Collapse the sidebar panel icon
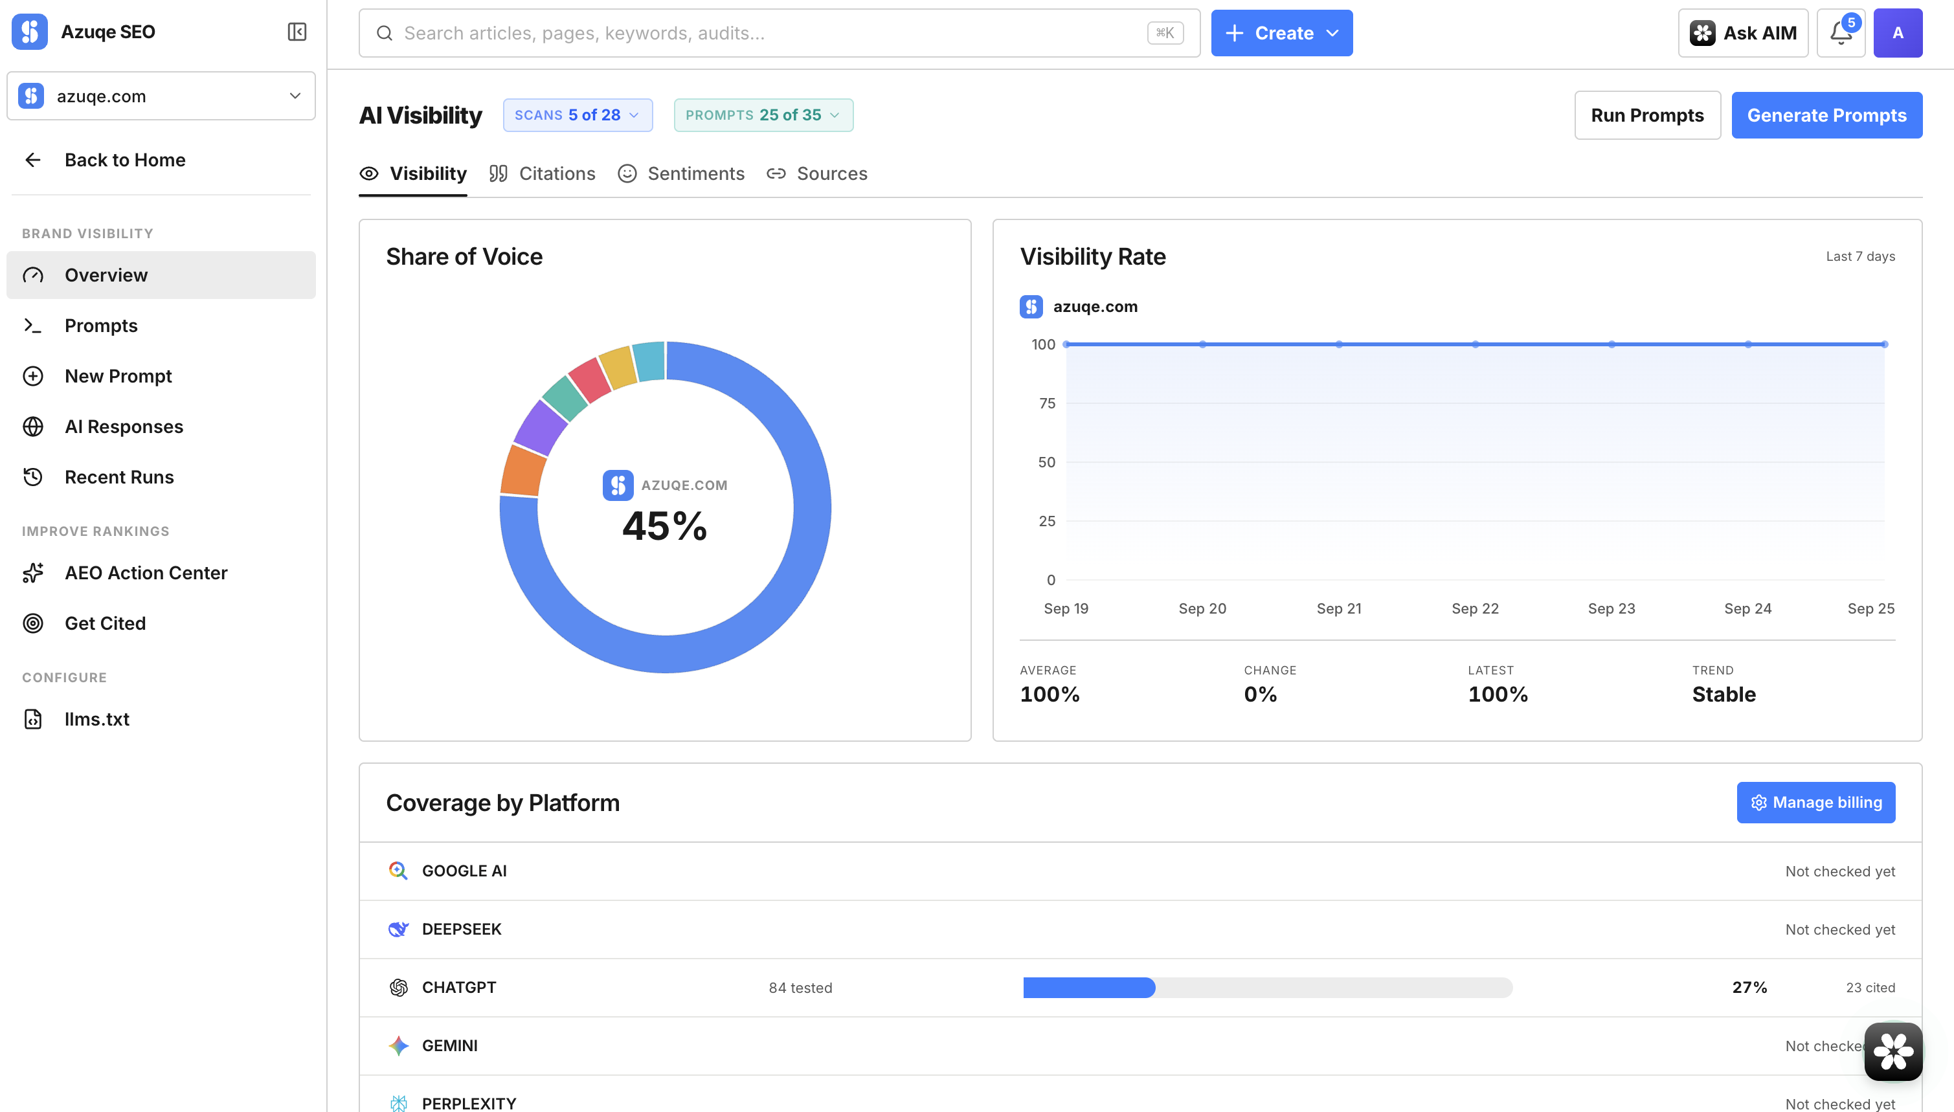 (297, 32)
